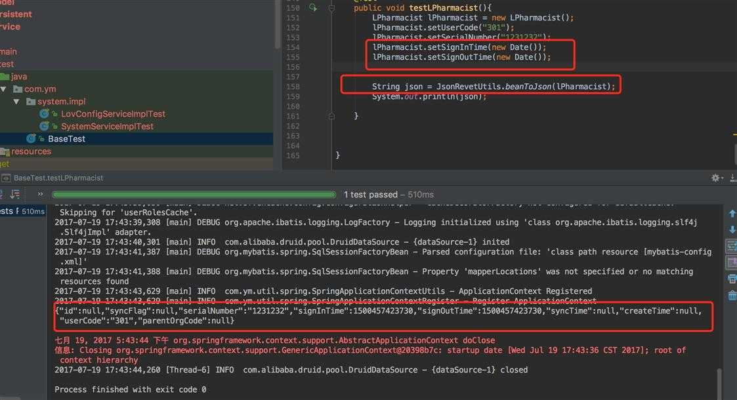
Task: Click the LovConfigServiceImplTest class icon
Action: [45, 113]
